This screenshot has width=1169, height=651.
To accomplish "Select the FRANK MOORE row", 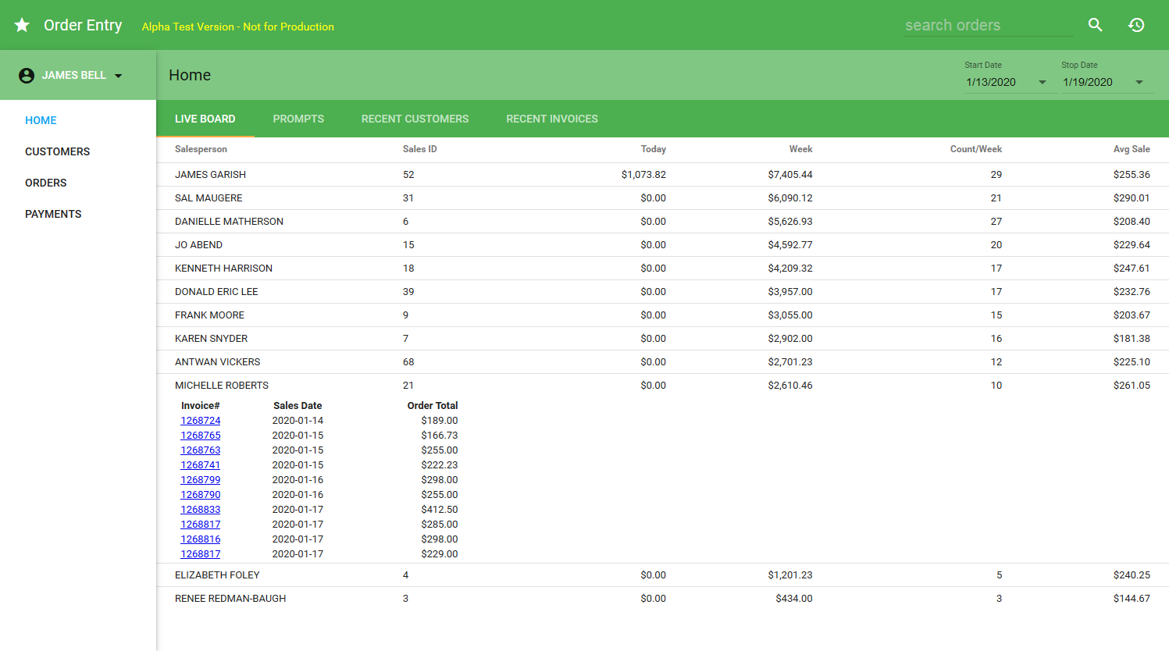I will (x=662, y=315).
